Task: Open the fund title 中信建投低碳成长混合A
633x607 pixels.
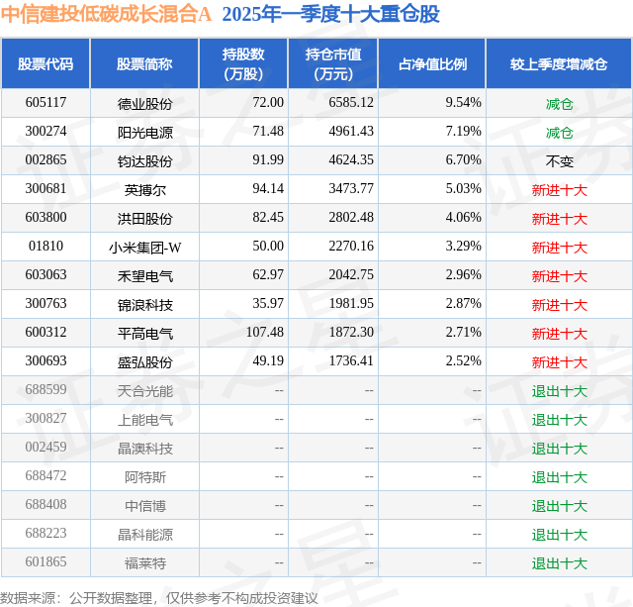Action: pyautogui.click(x=106, y=15)
